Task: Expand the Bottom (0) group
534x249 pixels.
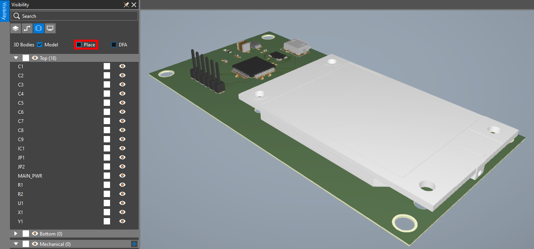Action: click(x=16, y=234)
